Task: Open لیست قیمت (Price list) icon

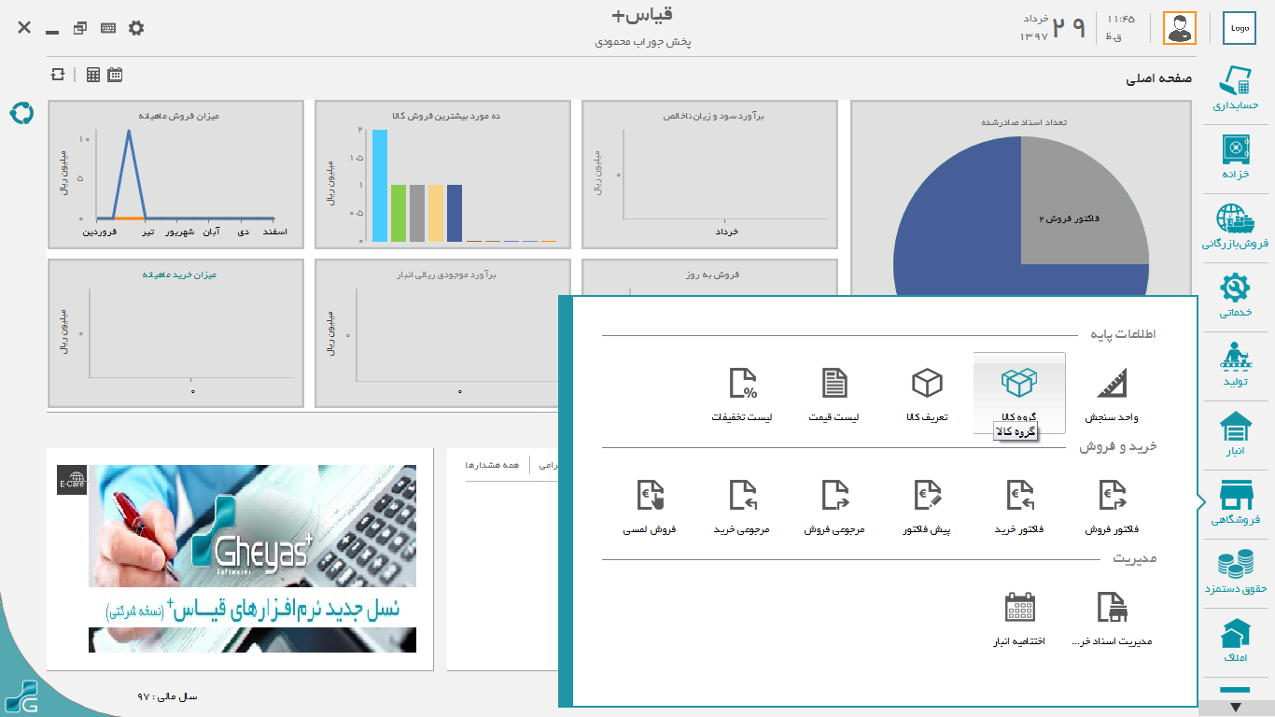Action: (834, 394)
